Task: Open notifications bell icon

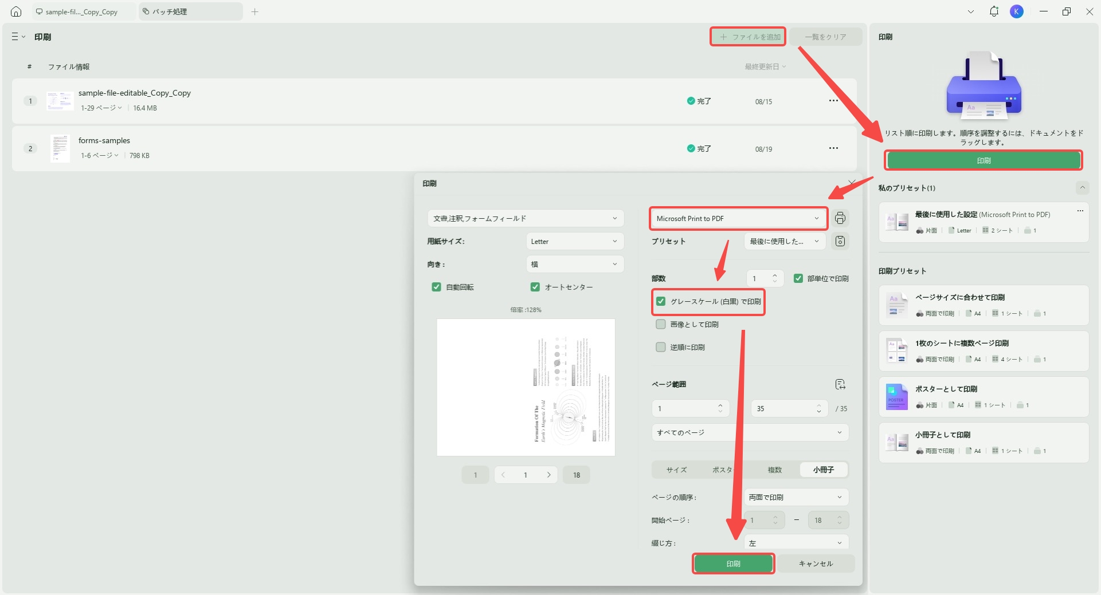Action: (x=994, y=11)
